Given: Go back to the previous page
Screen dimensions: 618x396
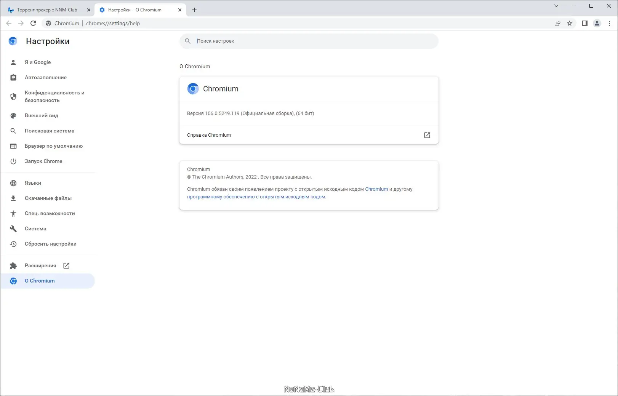Looking at the screenshot, I should [9, 23].
